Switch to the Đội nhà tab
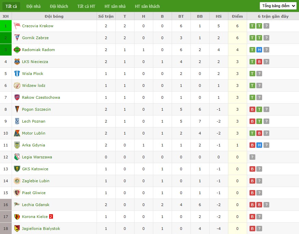Image resolution: width=299 pixels, height=234 pixels. tap(33, 6)
